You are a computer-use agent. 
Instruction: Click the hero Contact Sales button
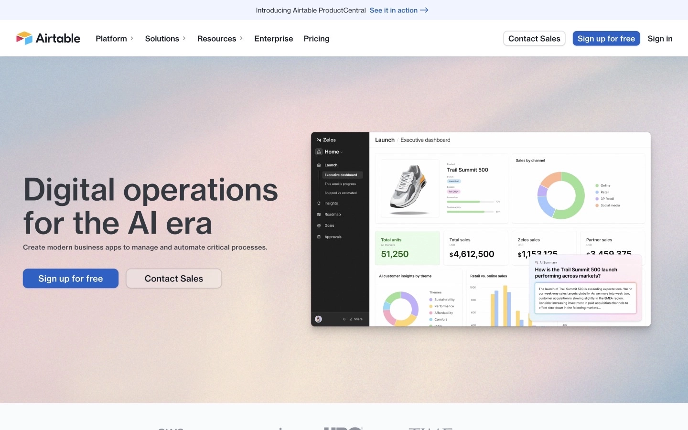pos(174,279)
